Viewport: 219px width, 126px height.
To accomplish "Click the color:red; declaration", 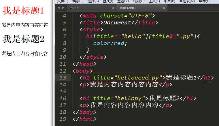I will (x=110, y=43).
